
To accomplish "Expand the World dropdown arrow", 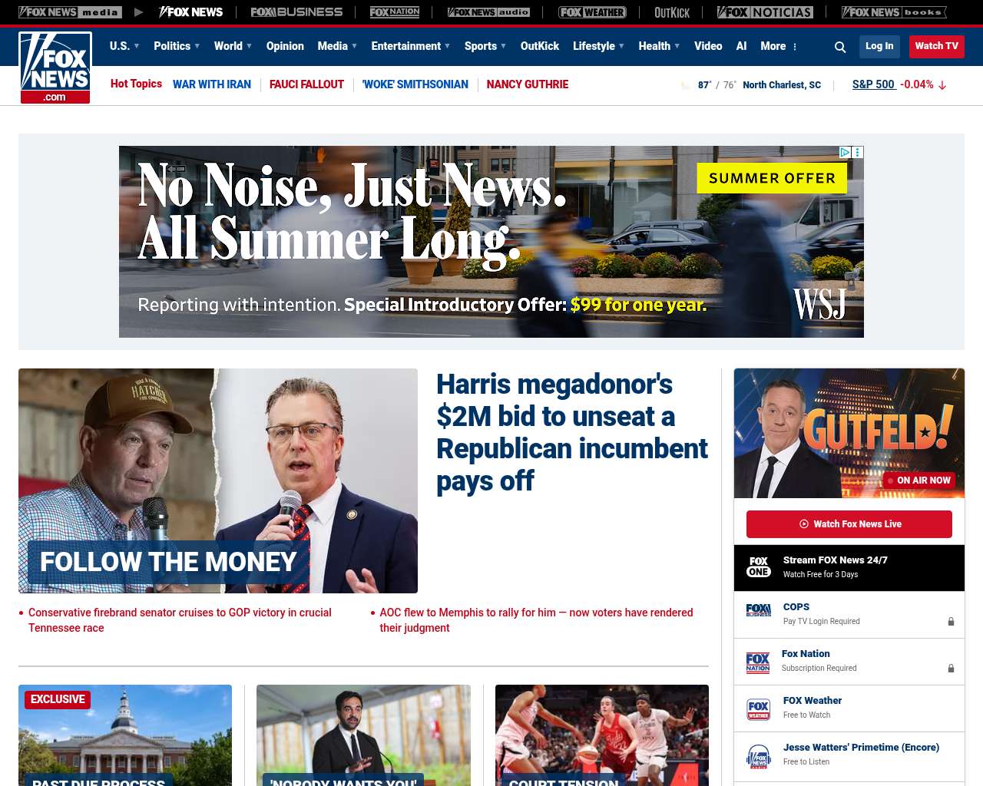I will pyautogui.click(x=249, y=46).
